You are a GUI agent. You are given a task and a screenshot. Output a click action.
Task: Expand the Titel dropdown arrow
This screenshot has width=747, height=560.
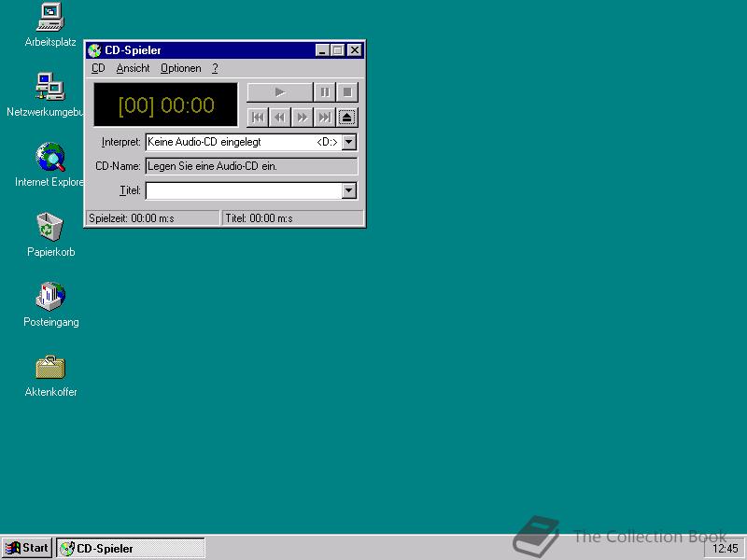(349, 190)
